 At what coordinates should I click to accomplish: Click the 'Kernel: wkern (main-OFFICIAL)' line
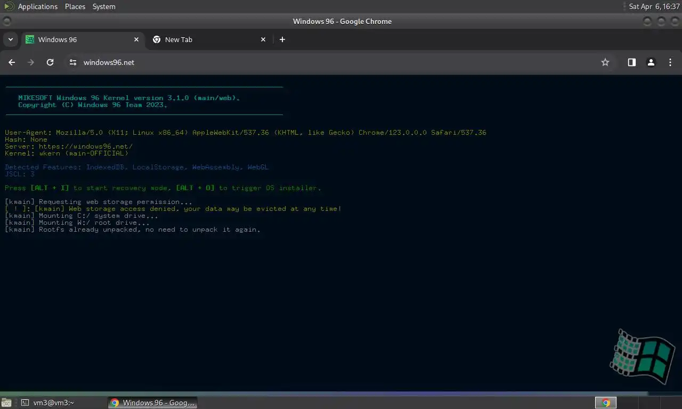point(67,153)
